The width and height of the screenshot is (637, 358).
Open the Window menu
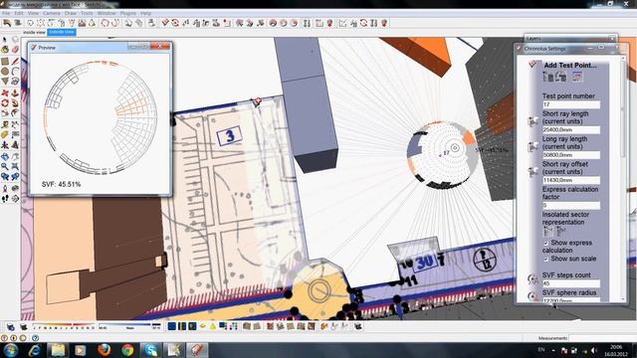(x=106, y=13)
